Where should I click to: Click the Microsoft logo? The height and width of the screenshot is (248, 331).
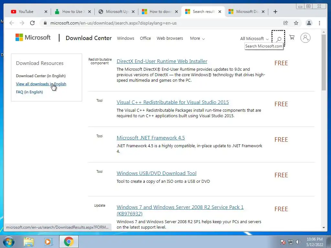(x=33, y=37)
